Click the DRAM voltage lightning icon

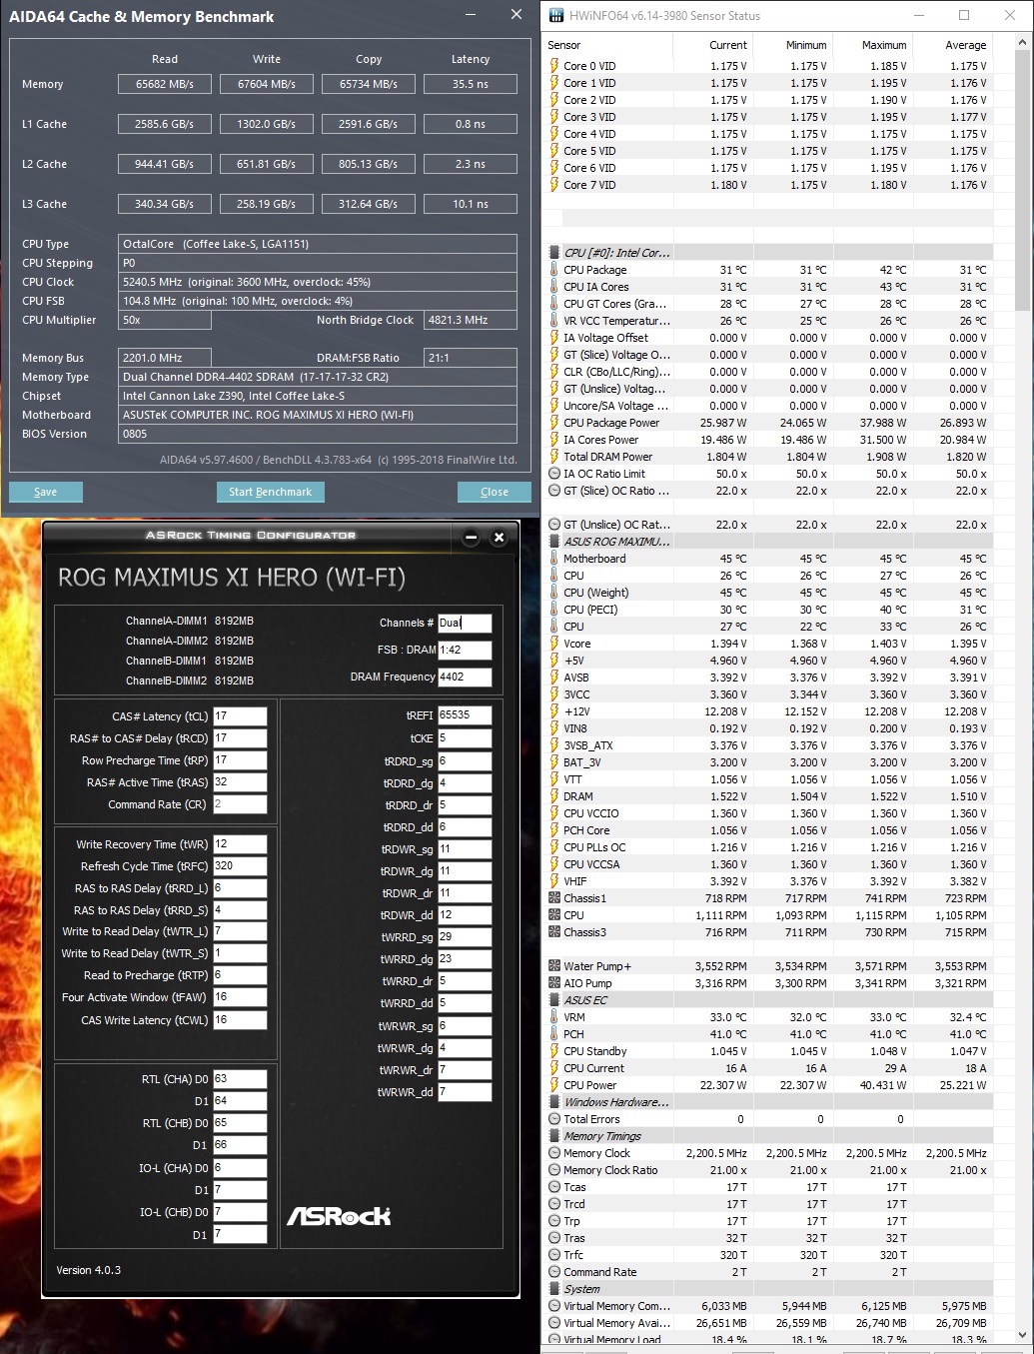click(x=554, y=796)
